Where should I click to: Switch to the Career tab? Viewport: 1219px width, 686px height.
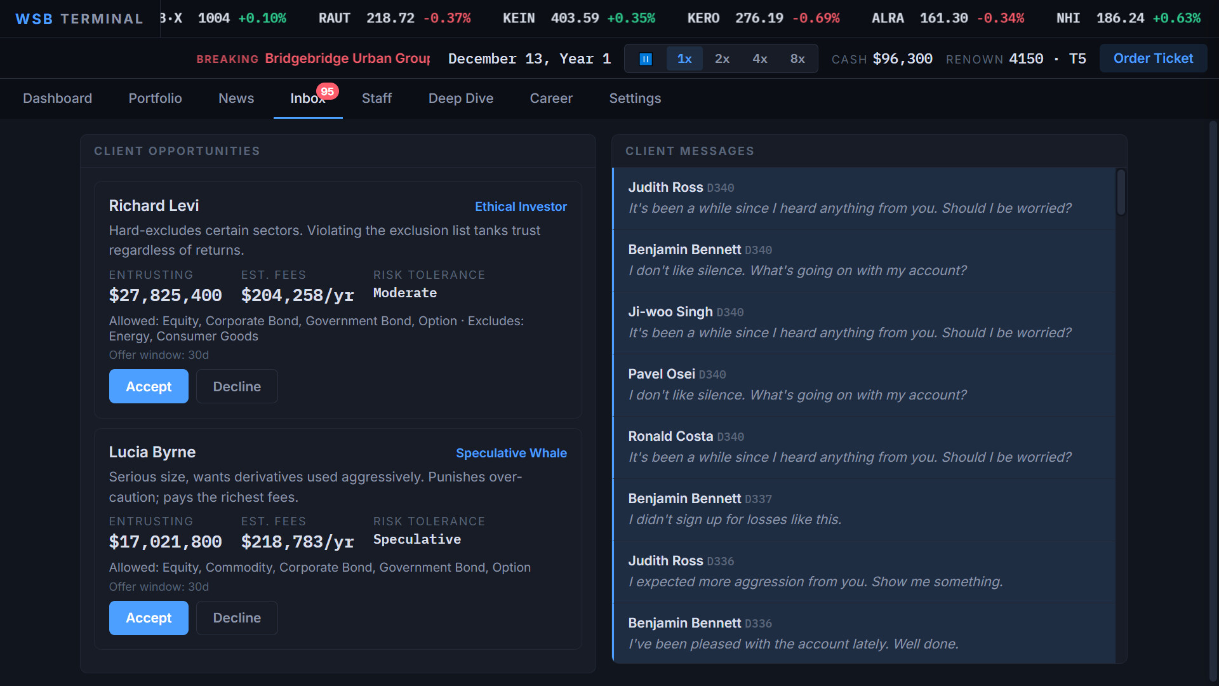[551, 98]
